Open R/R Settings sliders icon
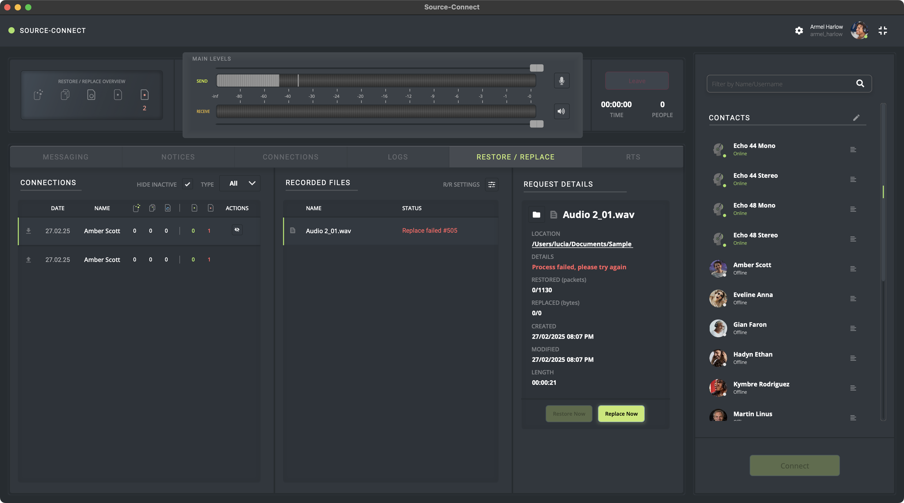904x503 pixels. click(x=491, y=185)
